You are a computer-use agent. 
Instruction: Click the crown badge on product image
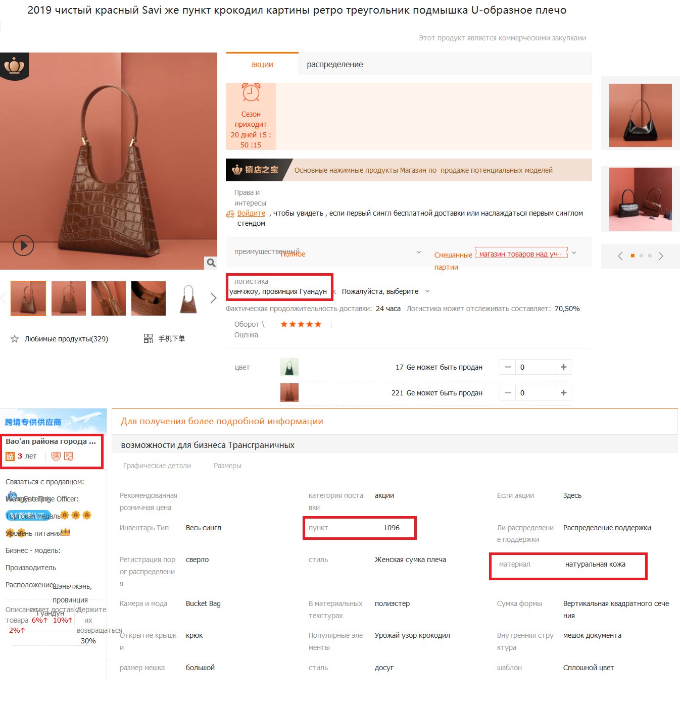[14, 66]
